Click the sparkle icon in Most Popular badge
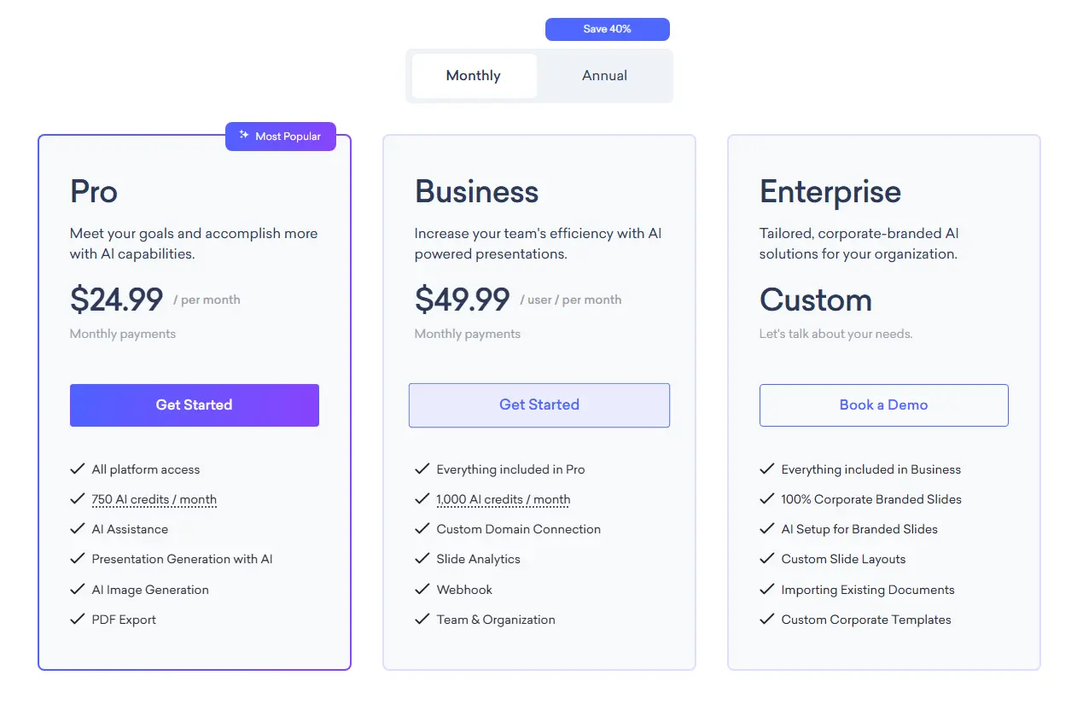Viewport: 1083px width, 716px height. pyautogui.click(x=244, y=136)
